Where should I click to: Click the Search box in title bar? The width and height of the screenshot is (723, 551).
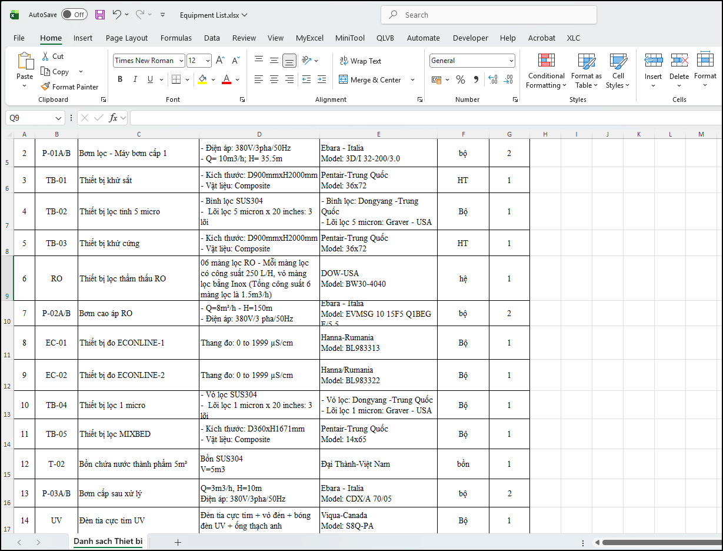click(489, 15)
